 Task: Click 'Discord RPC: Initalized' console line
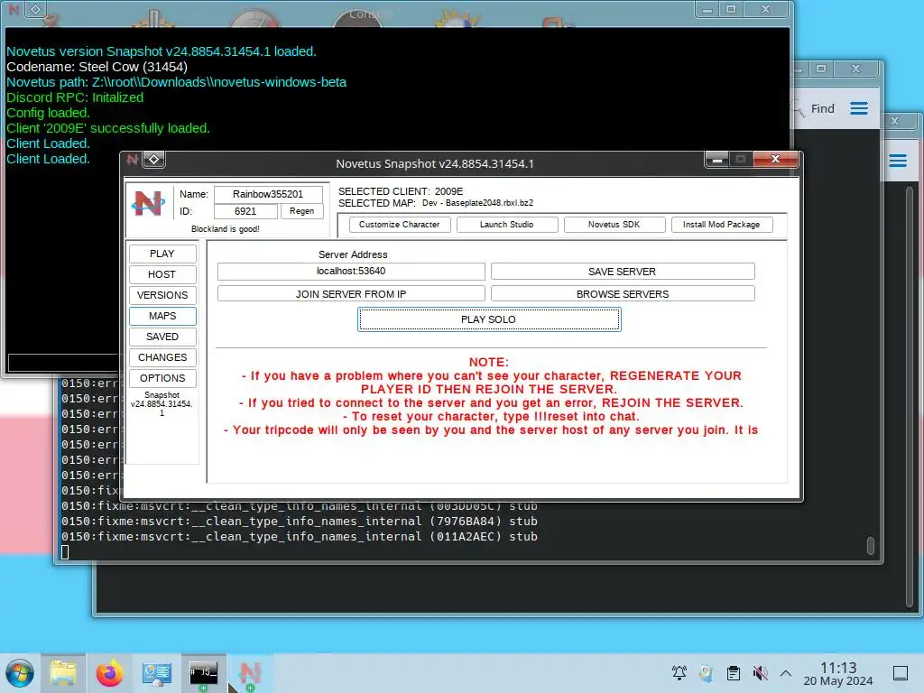point(75,97)
